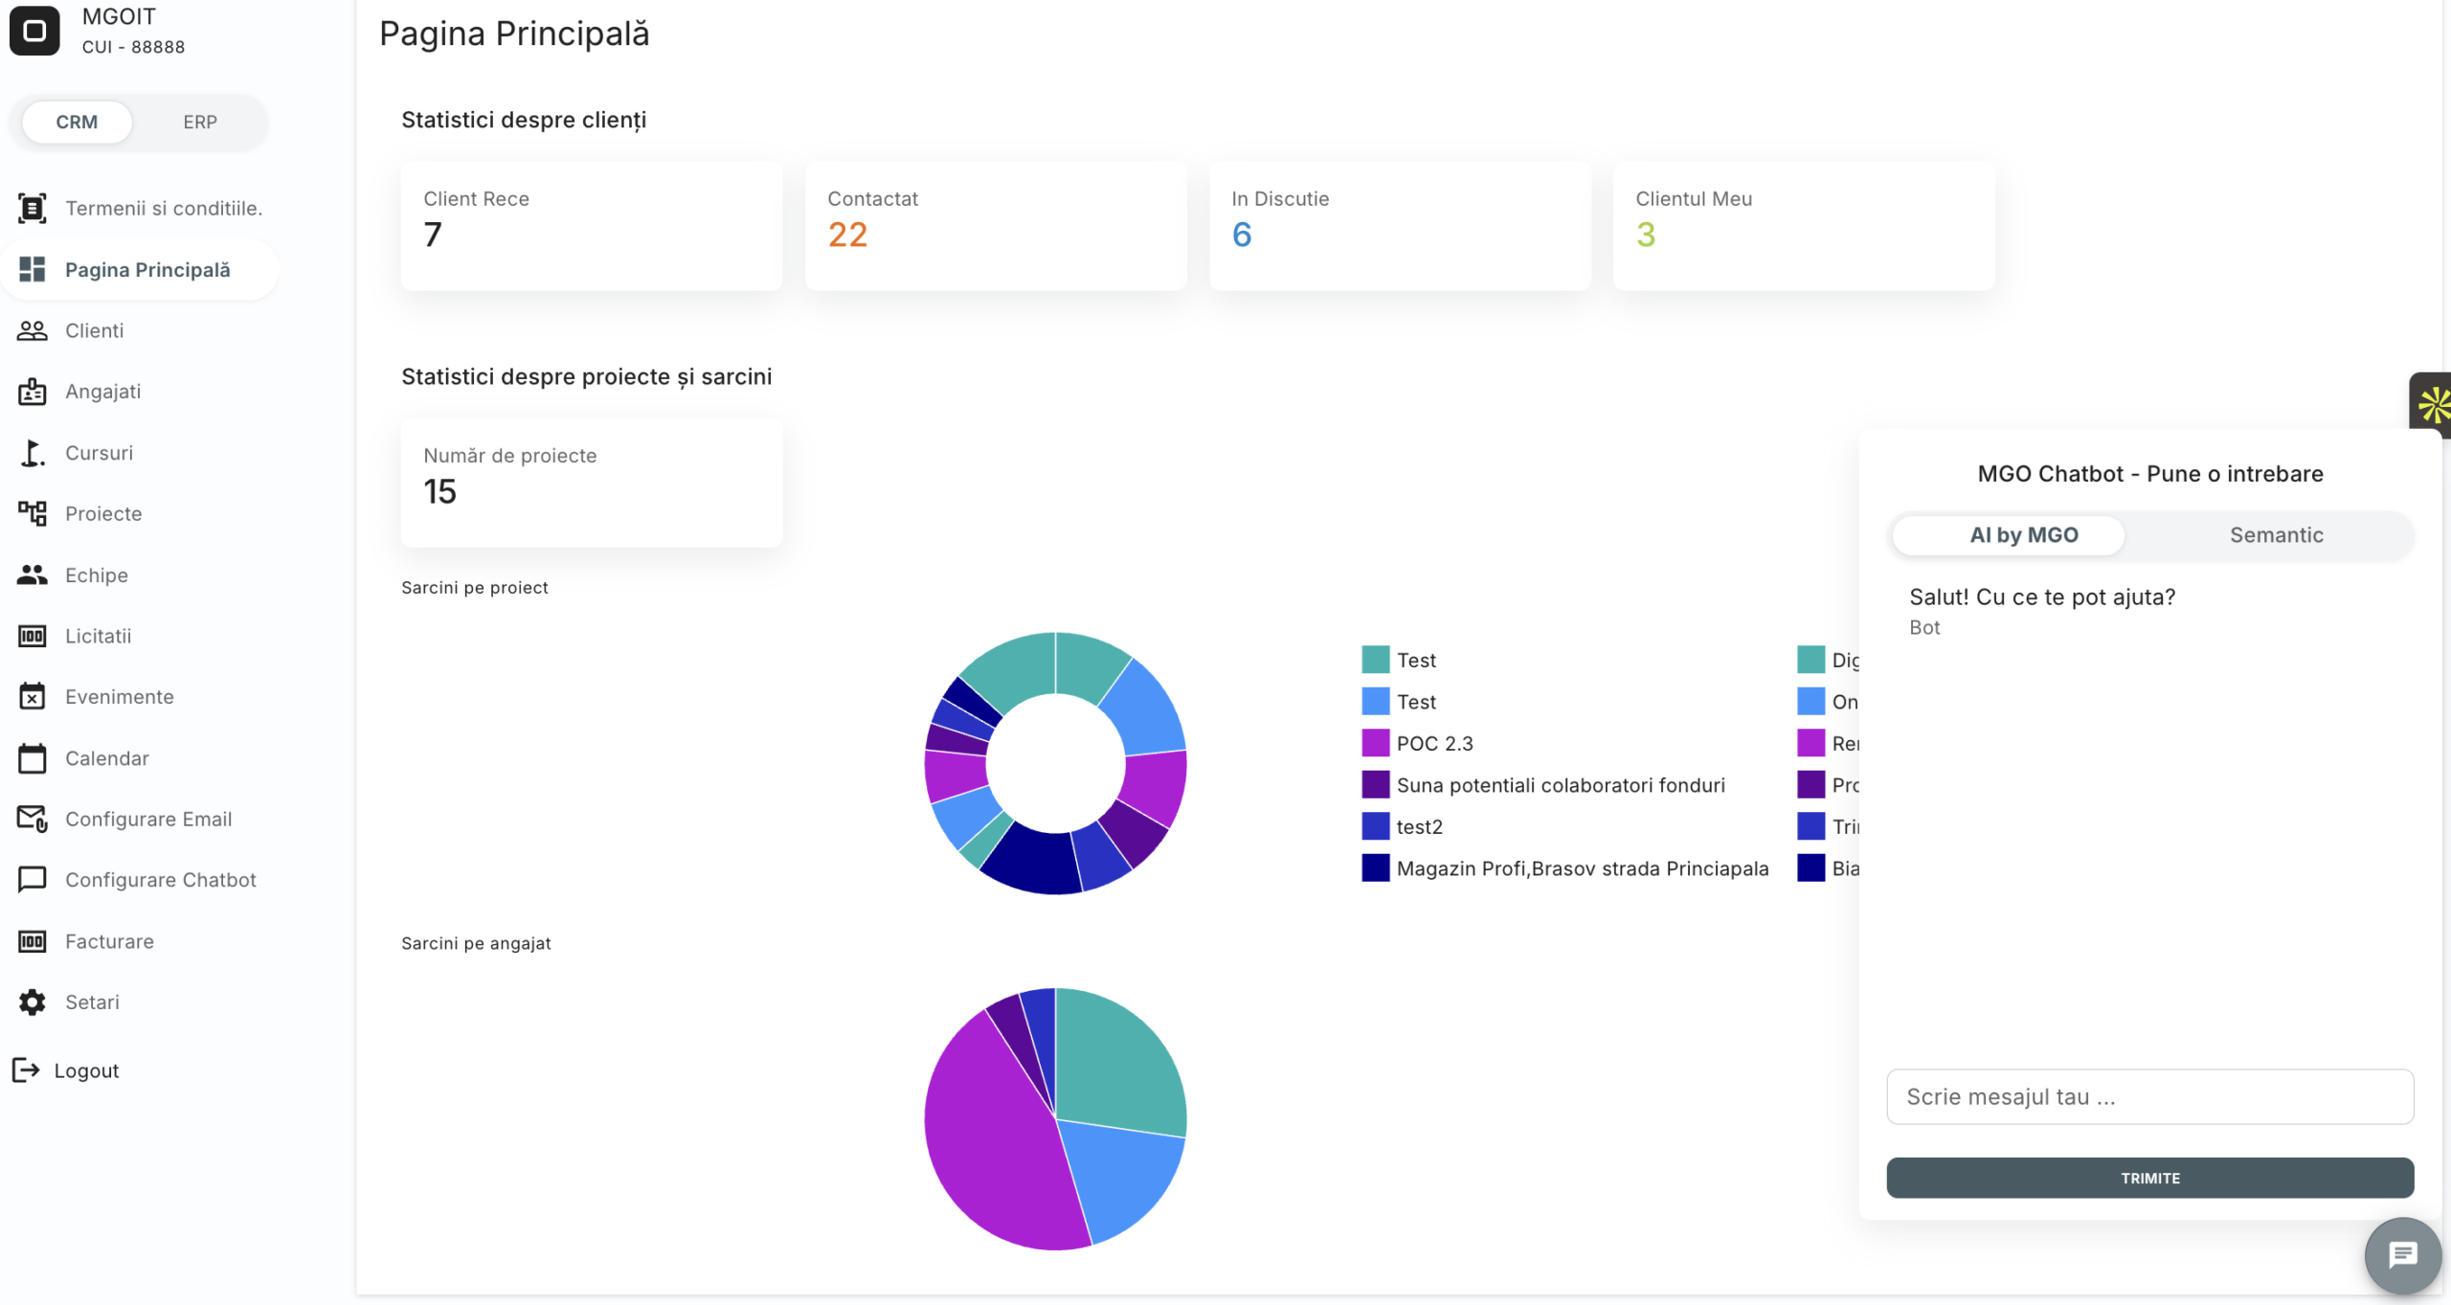Select the CRM mode toggle
The width and height of the screenshot is (2451, 1305).
(77, 122)
